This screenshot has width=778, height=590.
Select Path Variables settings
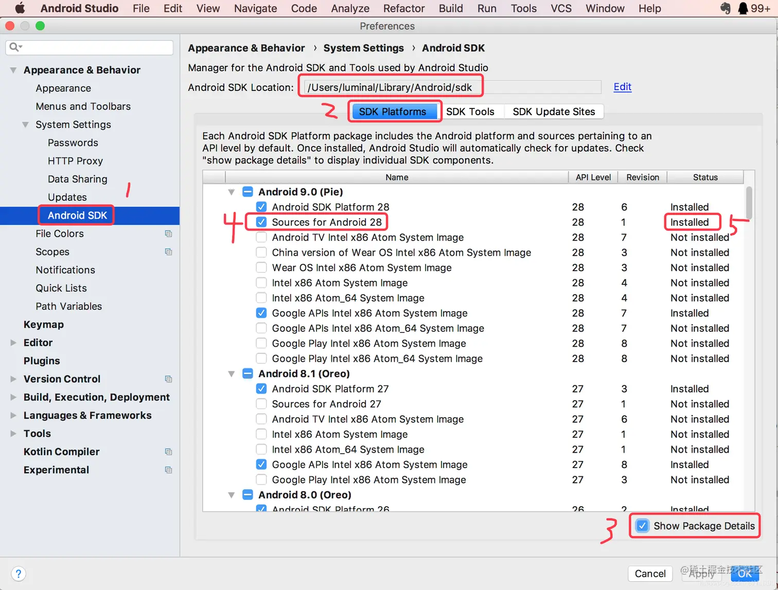[x=69, y=307]
